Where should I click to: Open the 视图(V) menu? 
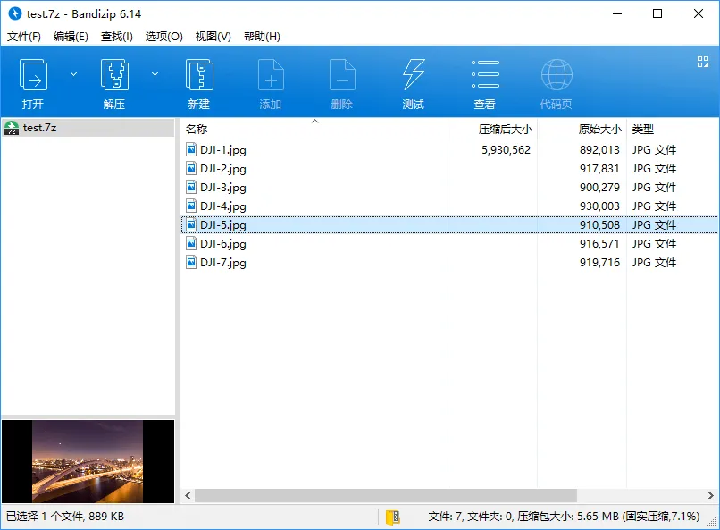[211, 37]
